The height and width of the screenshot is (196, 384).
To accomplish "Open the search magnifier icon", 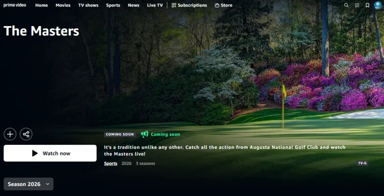I will coord(346,5).
